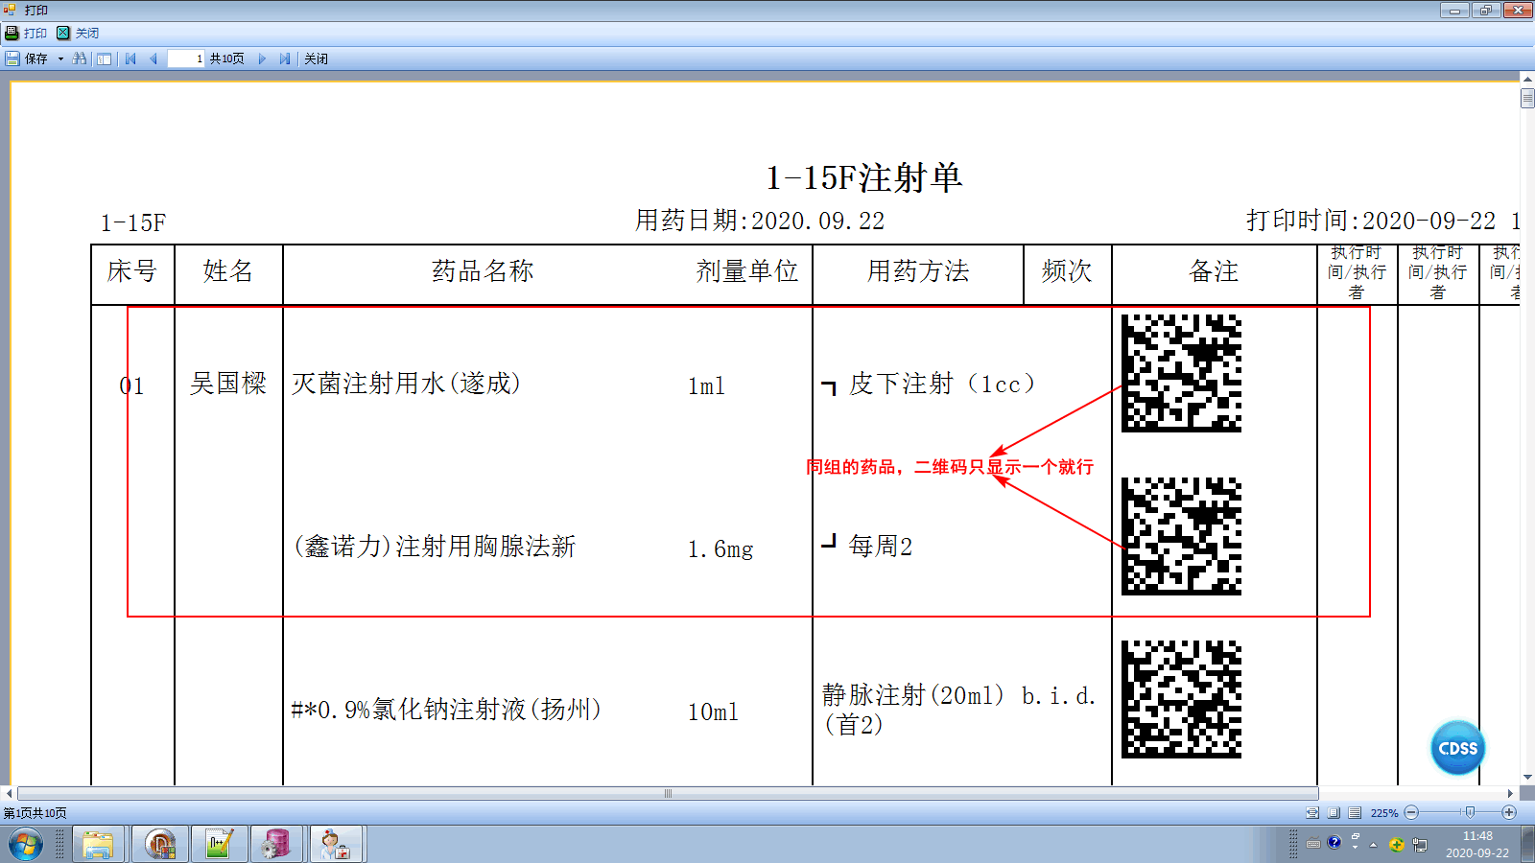This screenshot has width=1535, height=863.
Task: Click 关闭 in the page navigation toolbar
Action: [316, 58]
